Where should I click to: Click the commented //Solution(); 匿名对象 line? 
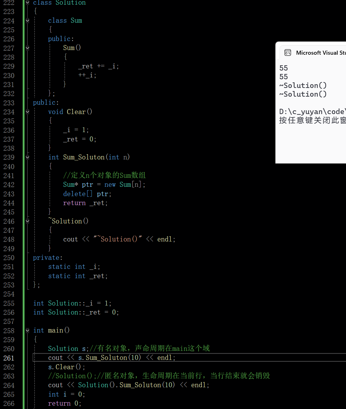(159, 376)
